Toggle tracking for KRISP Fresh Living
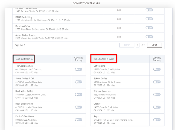175x130 pixels. 149,19
